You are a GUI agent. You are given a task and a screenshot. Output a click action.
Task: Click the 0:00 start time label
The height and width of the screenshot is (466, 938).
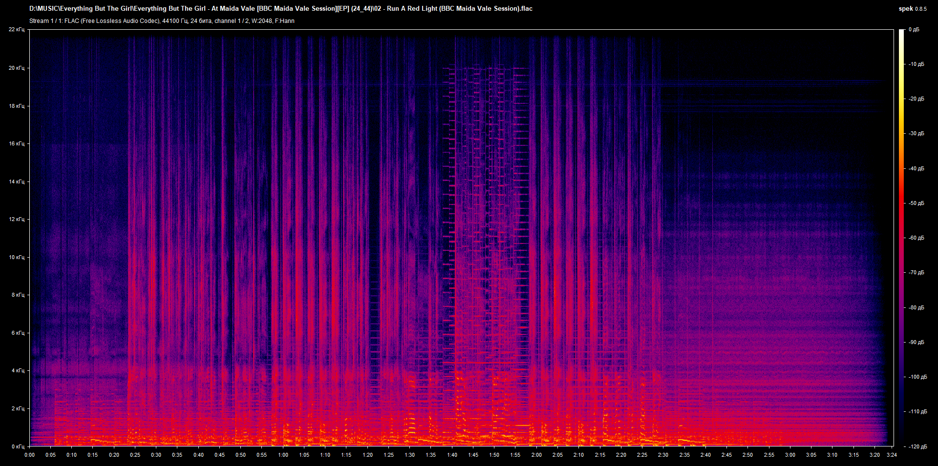29,455
